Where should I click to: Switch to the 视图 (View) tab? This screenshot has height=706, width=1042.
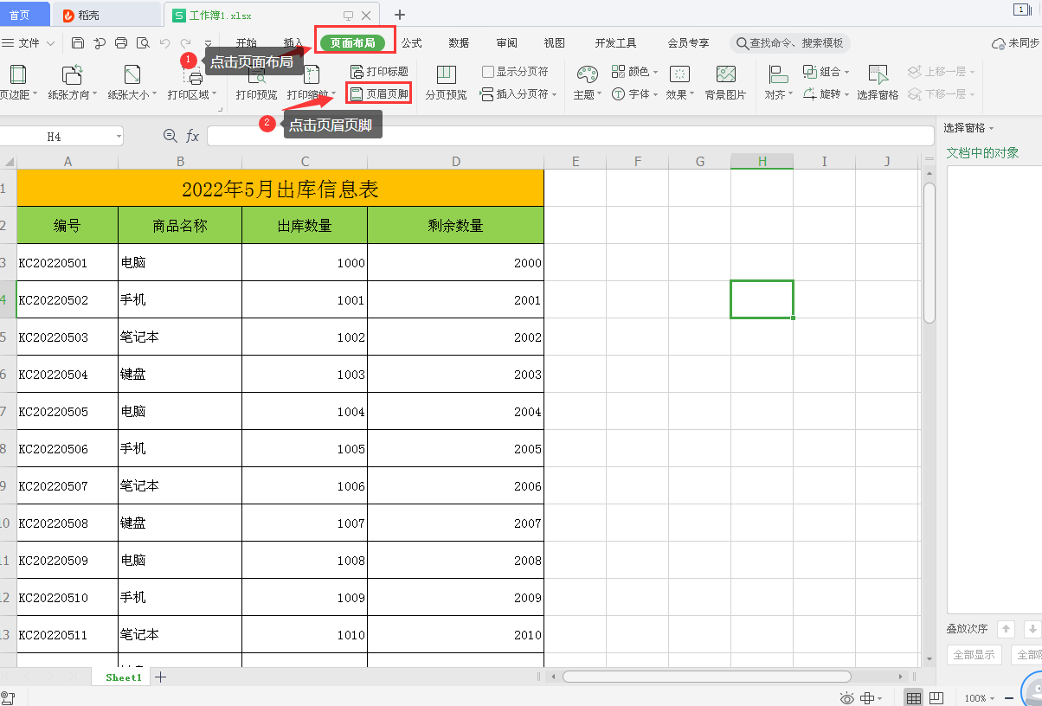pyautogui.click(x=554, y=43)
